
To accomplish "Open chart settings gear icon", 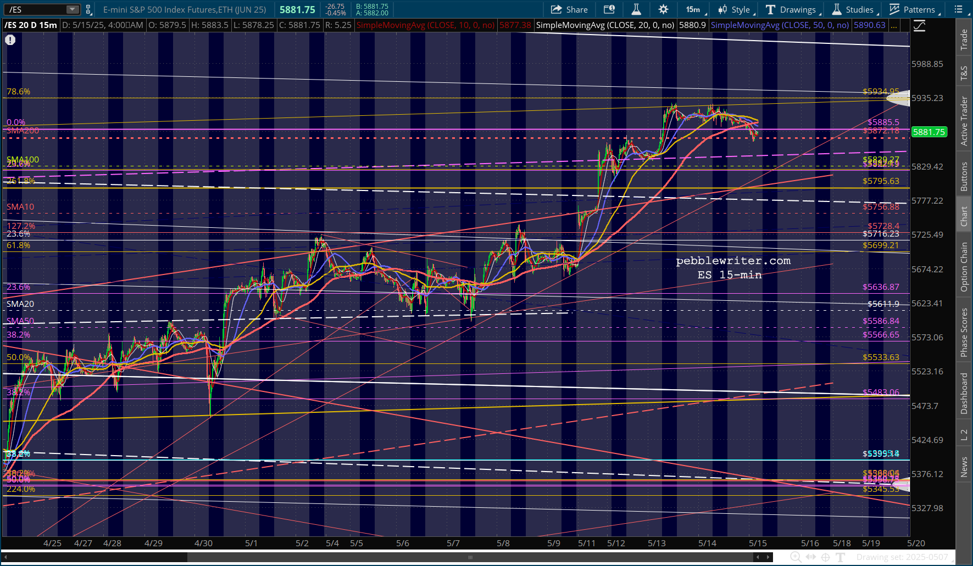I will 663,9.
